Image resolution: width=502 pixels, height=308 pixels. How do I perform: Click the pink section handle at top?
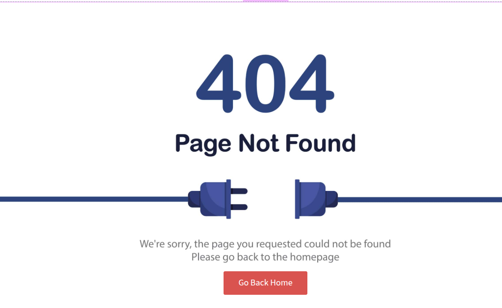[x=265, y=1]
